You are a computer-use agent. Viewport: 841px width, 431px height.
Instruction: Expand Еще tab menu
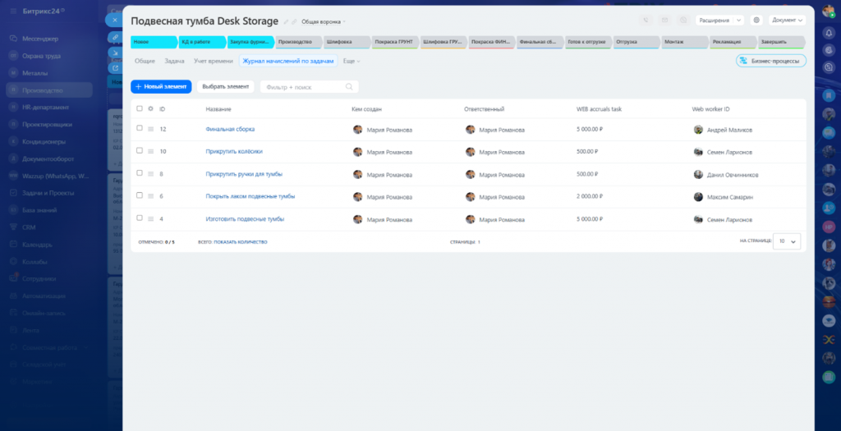click(x=352, y=61)
